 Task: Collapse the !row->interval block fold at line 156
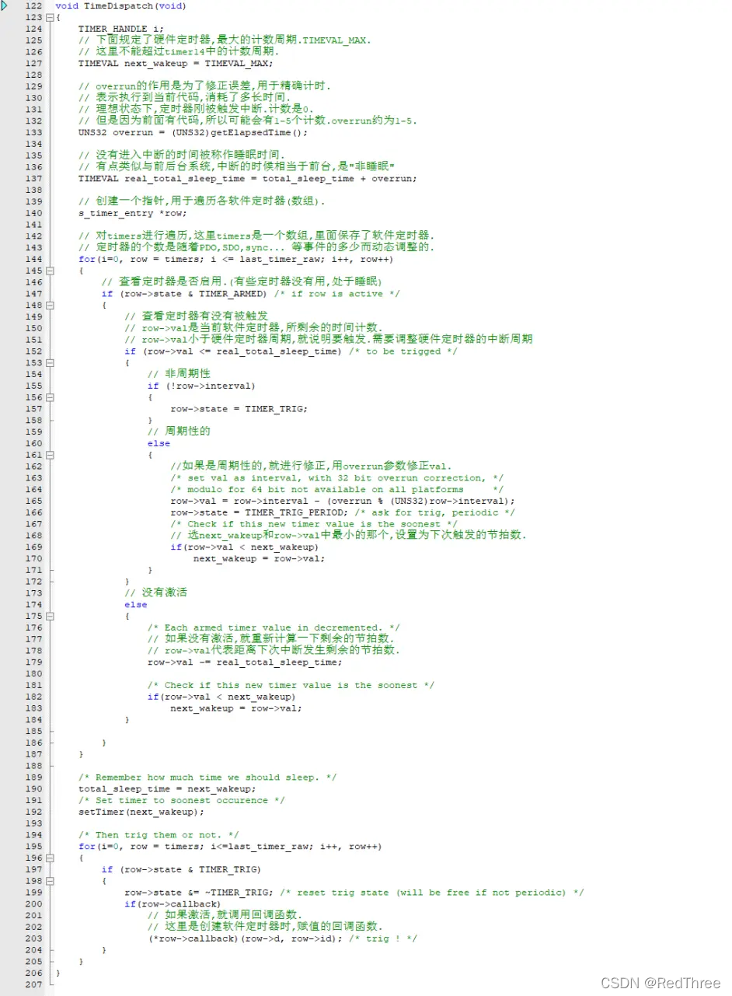pos(51,397)
